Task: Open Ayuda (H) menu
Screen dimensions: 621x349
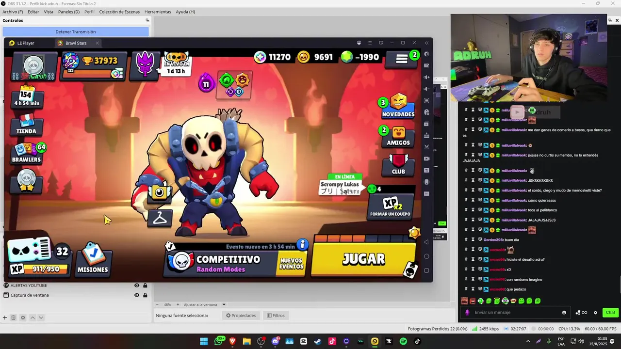Action: click(x=185, y=12)
